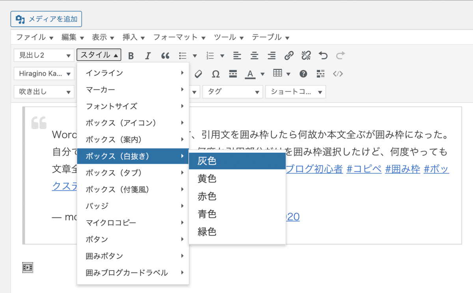Insert a special character with the Ω icon
Screen dimensions: 473x293
[x=216, y=74]
